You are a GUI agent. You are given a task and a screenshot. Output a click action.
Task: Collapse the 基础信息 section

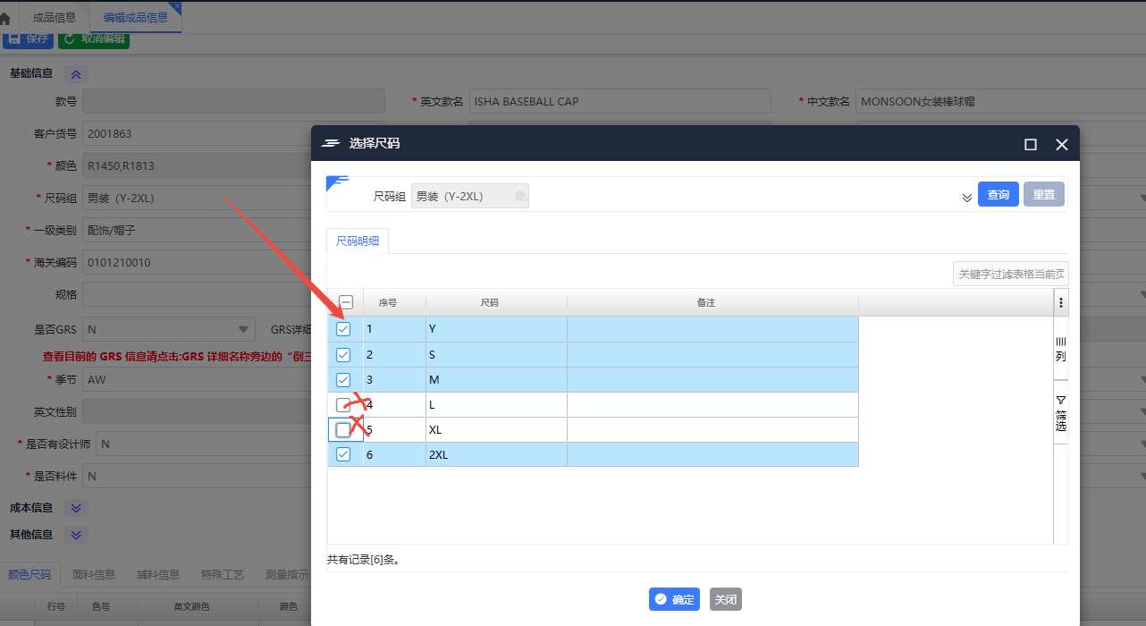76,74
